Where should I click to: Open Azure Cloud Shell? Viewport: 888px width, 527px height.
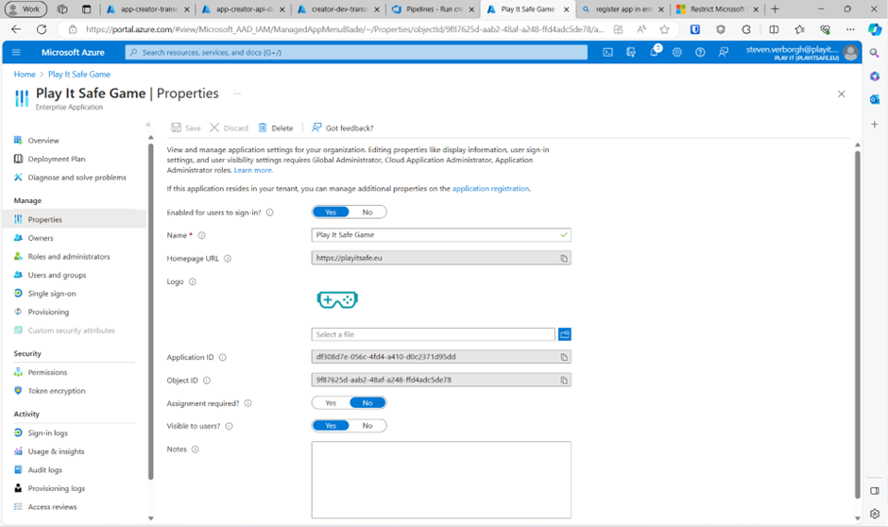click(607, 53)
